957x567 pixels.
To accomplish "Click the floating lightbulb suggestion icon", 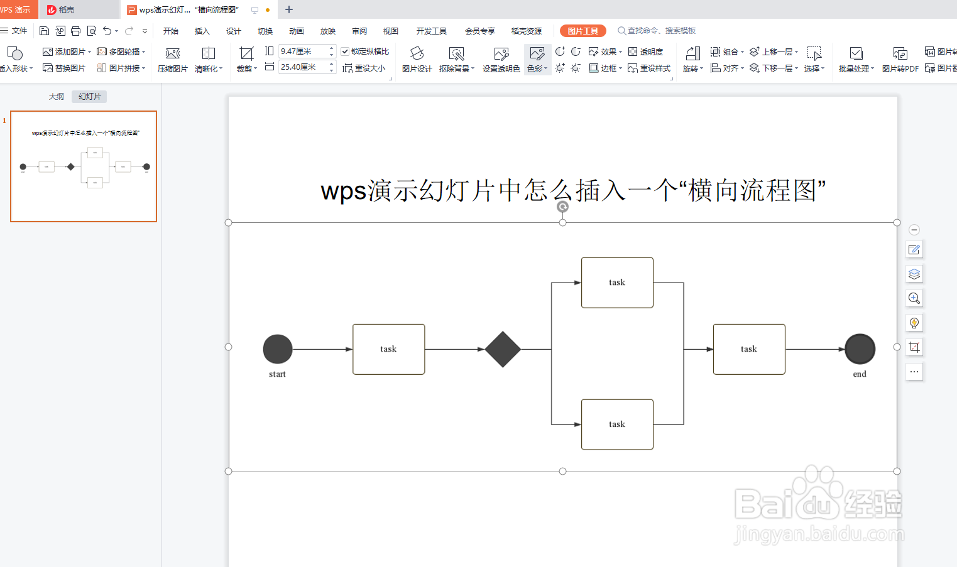I will click(x=914, y=323).
